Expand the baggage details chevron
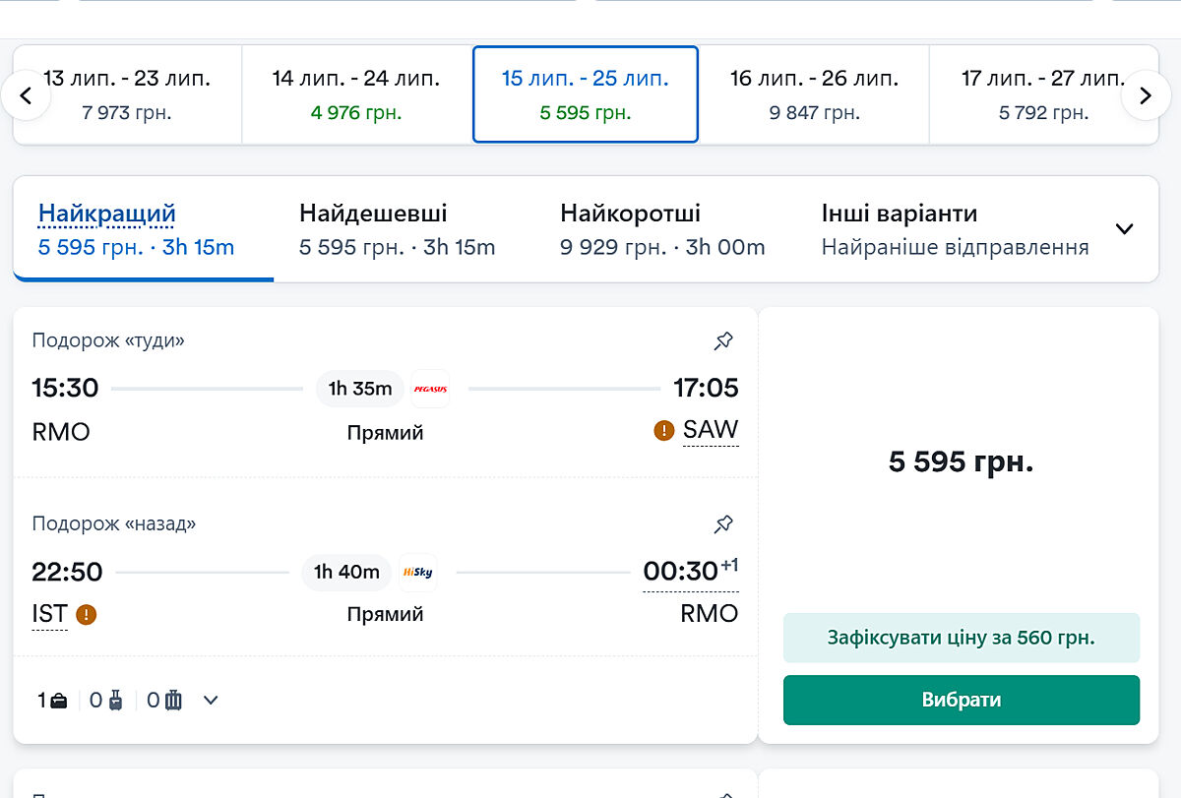1181x798 pixels. point(211,701)
